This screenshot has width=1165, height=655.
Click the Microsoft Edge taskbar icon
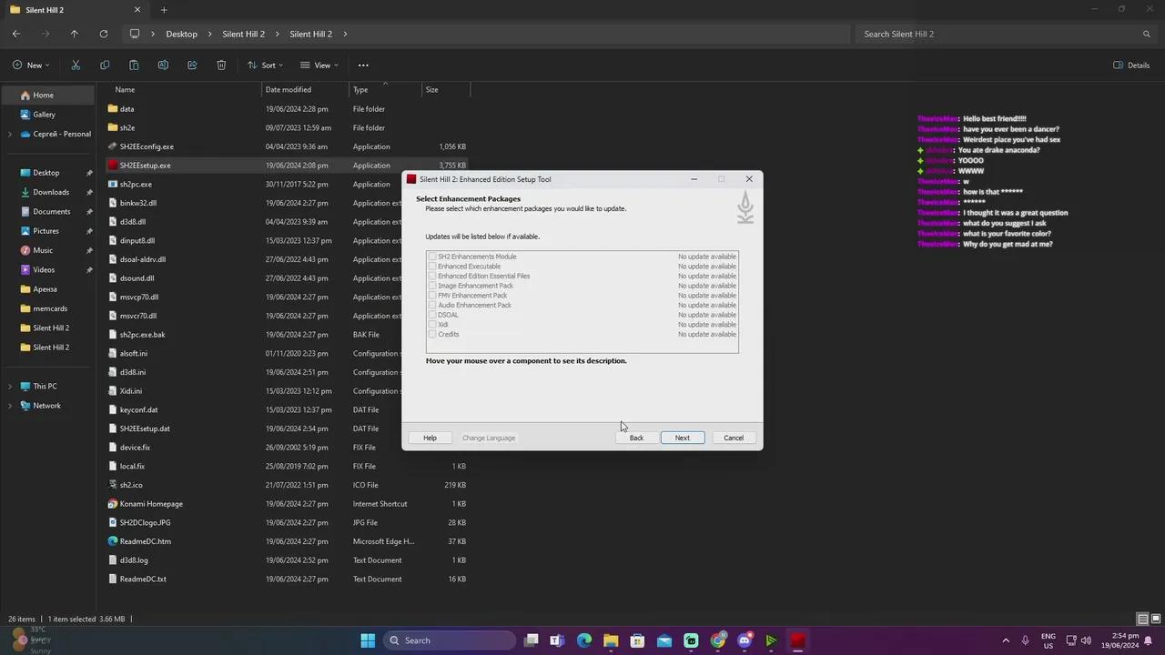(584, 640)
